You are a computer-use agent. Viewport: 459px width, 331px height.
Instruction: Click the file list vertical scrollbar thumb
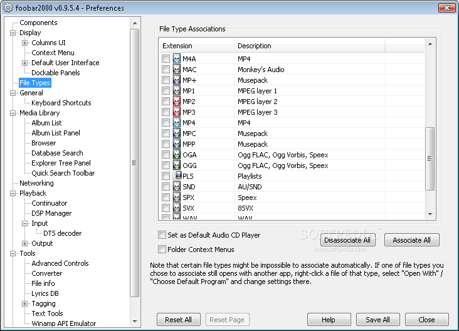[x=430, y=159]
